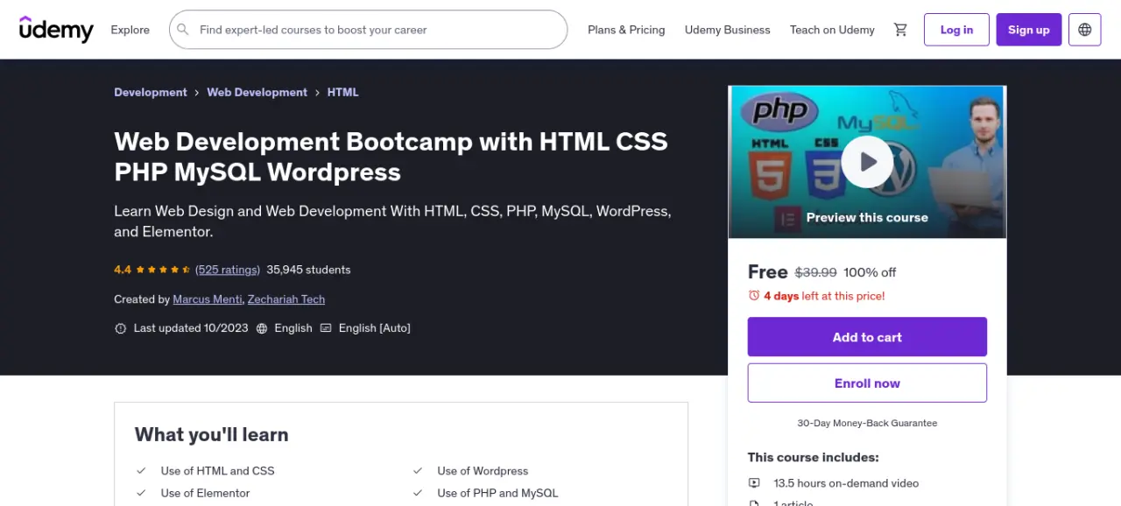Open Plans & Pricing
The image size is (1121, 506).
point(626,30)
